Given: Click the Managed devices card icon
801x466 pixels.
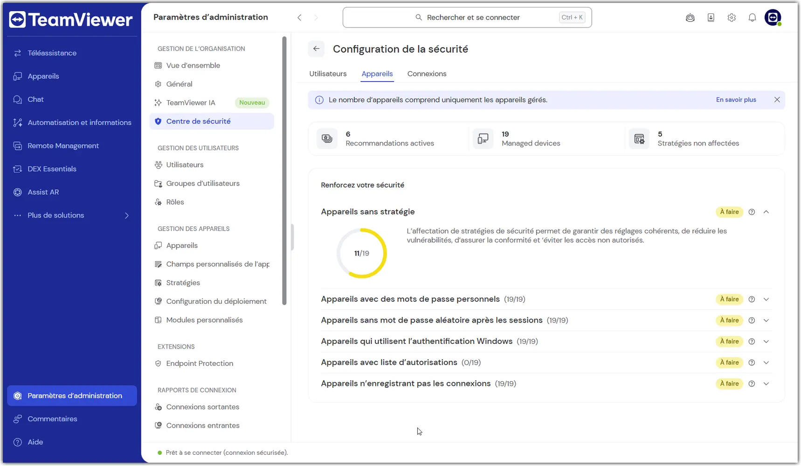Looking at the screenshot, I should pyautogui.click(x=483, y=139).
